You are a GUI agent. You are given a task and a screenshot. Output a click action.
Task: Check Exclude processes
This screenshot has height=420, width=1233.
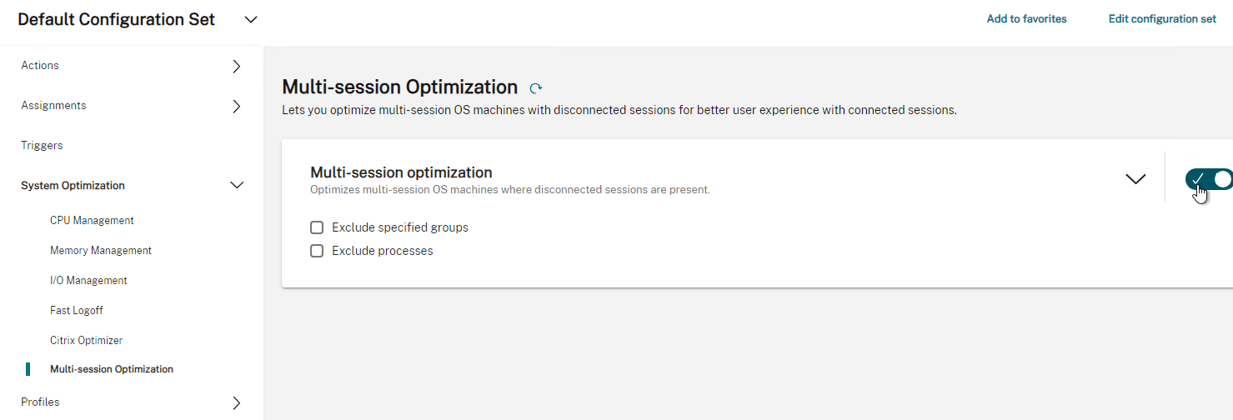(317, 251)
